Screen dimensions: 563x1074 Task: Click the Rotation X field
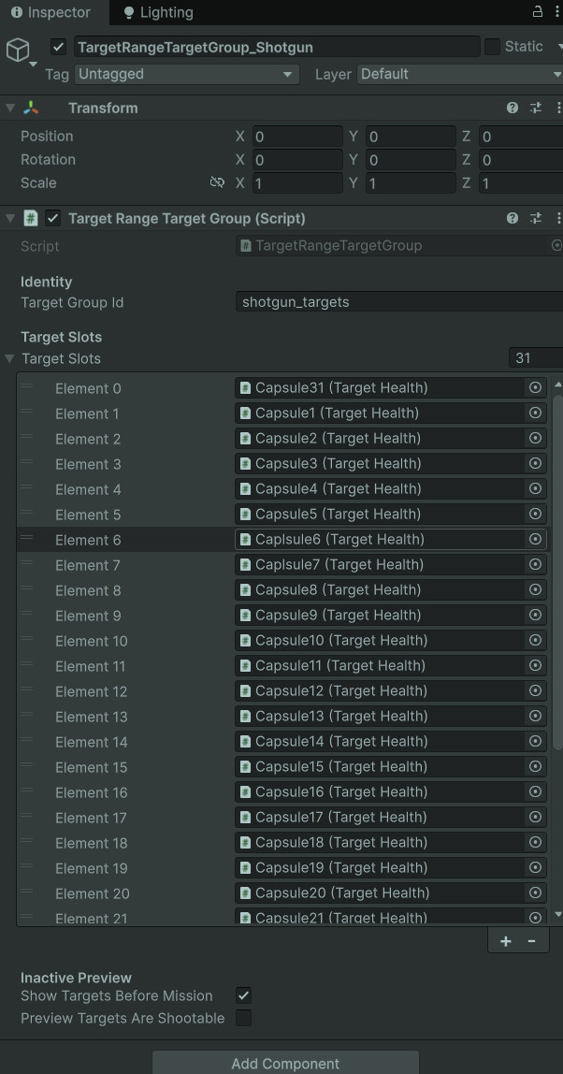[297, 160]
